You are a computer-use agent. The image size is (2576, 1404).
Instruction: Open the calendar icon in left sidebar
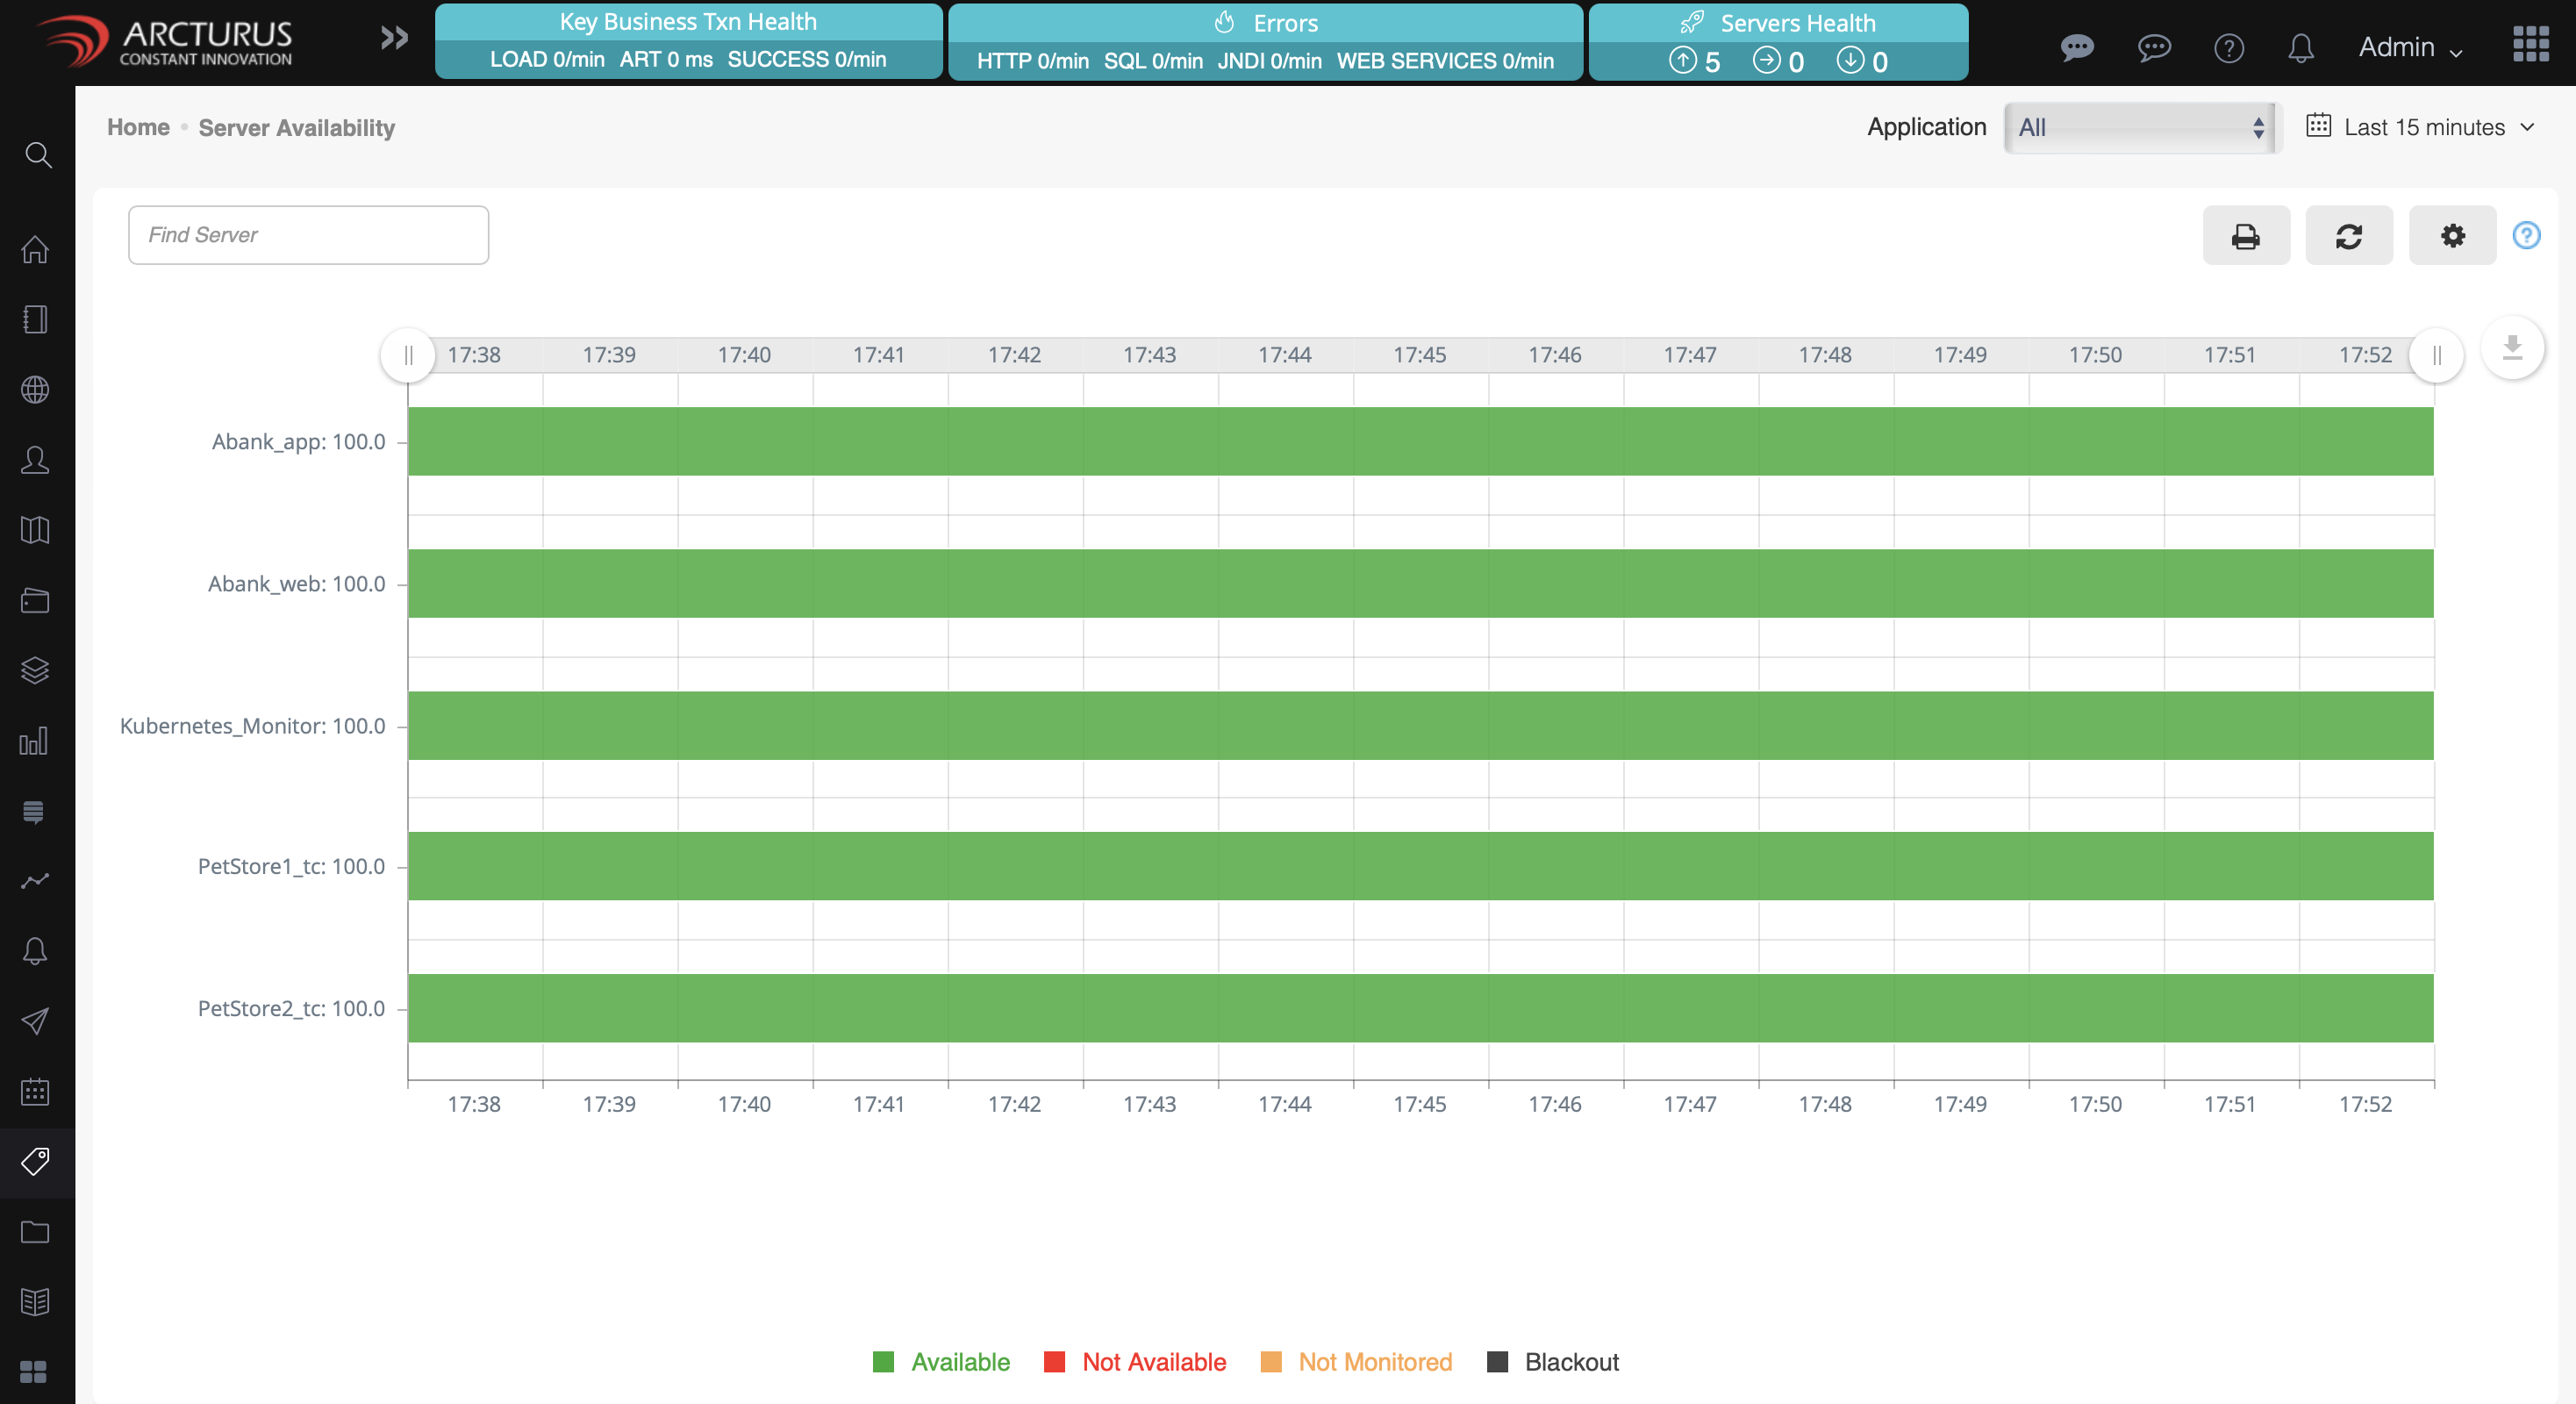36,1091
